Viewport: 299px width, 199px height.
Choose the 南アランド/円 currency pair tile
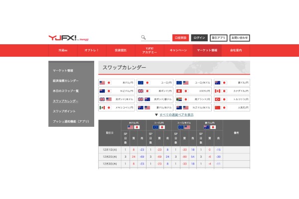tap(193, 99)
